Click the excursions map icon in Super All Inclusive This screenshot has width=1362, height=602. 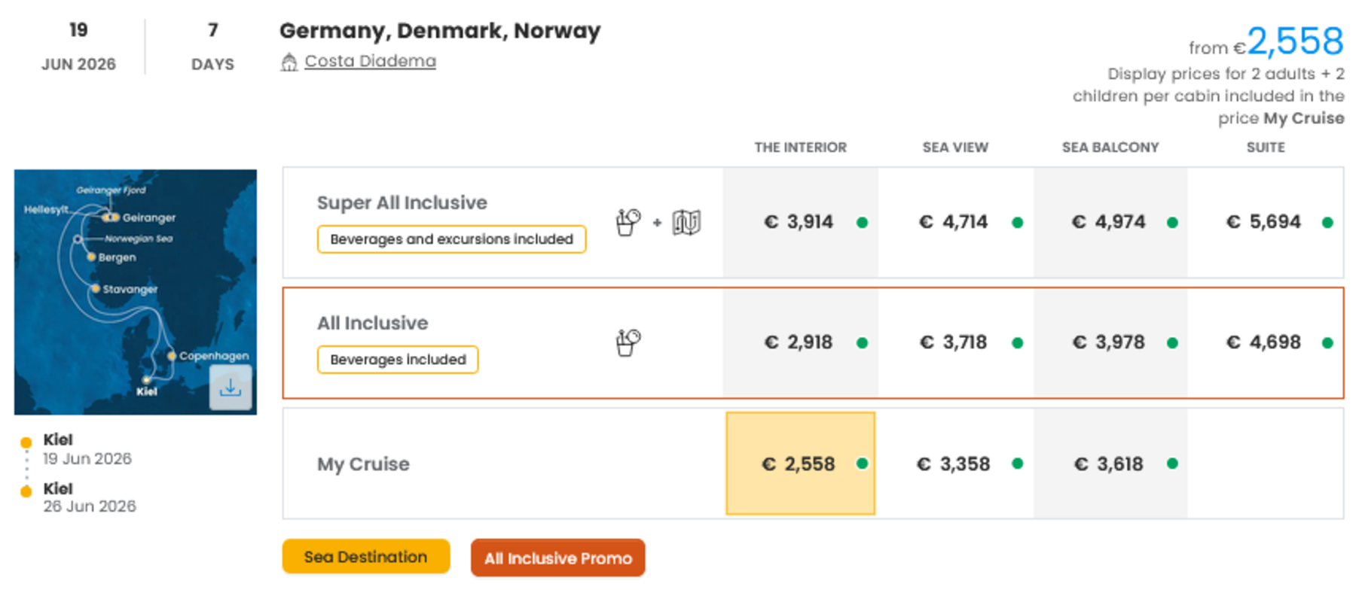pyautogui.click(x=686, y=222)
